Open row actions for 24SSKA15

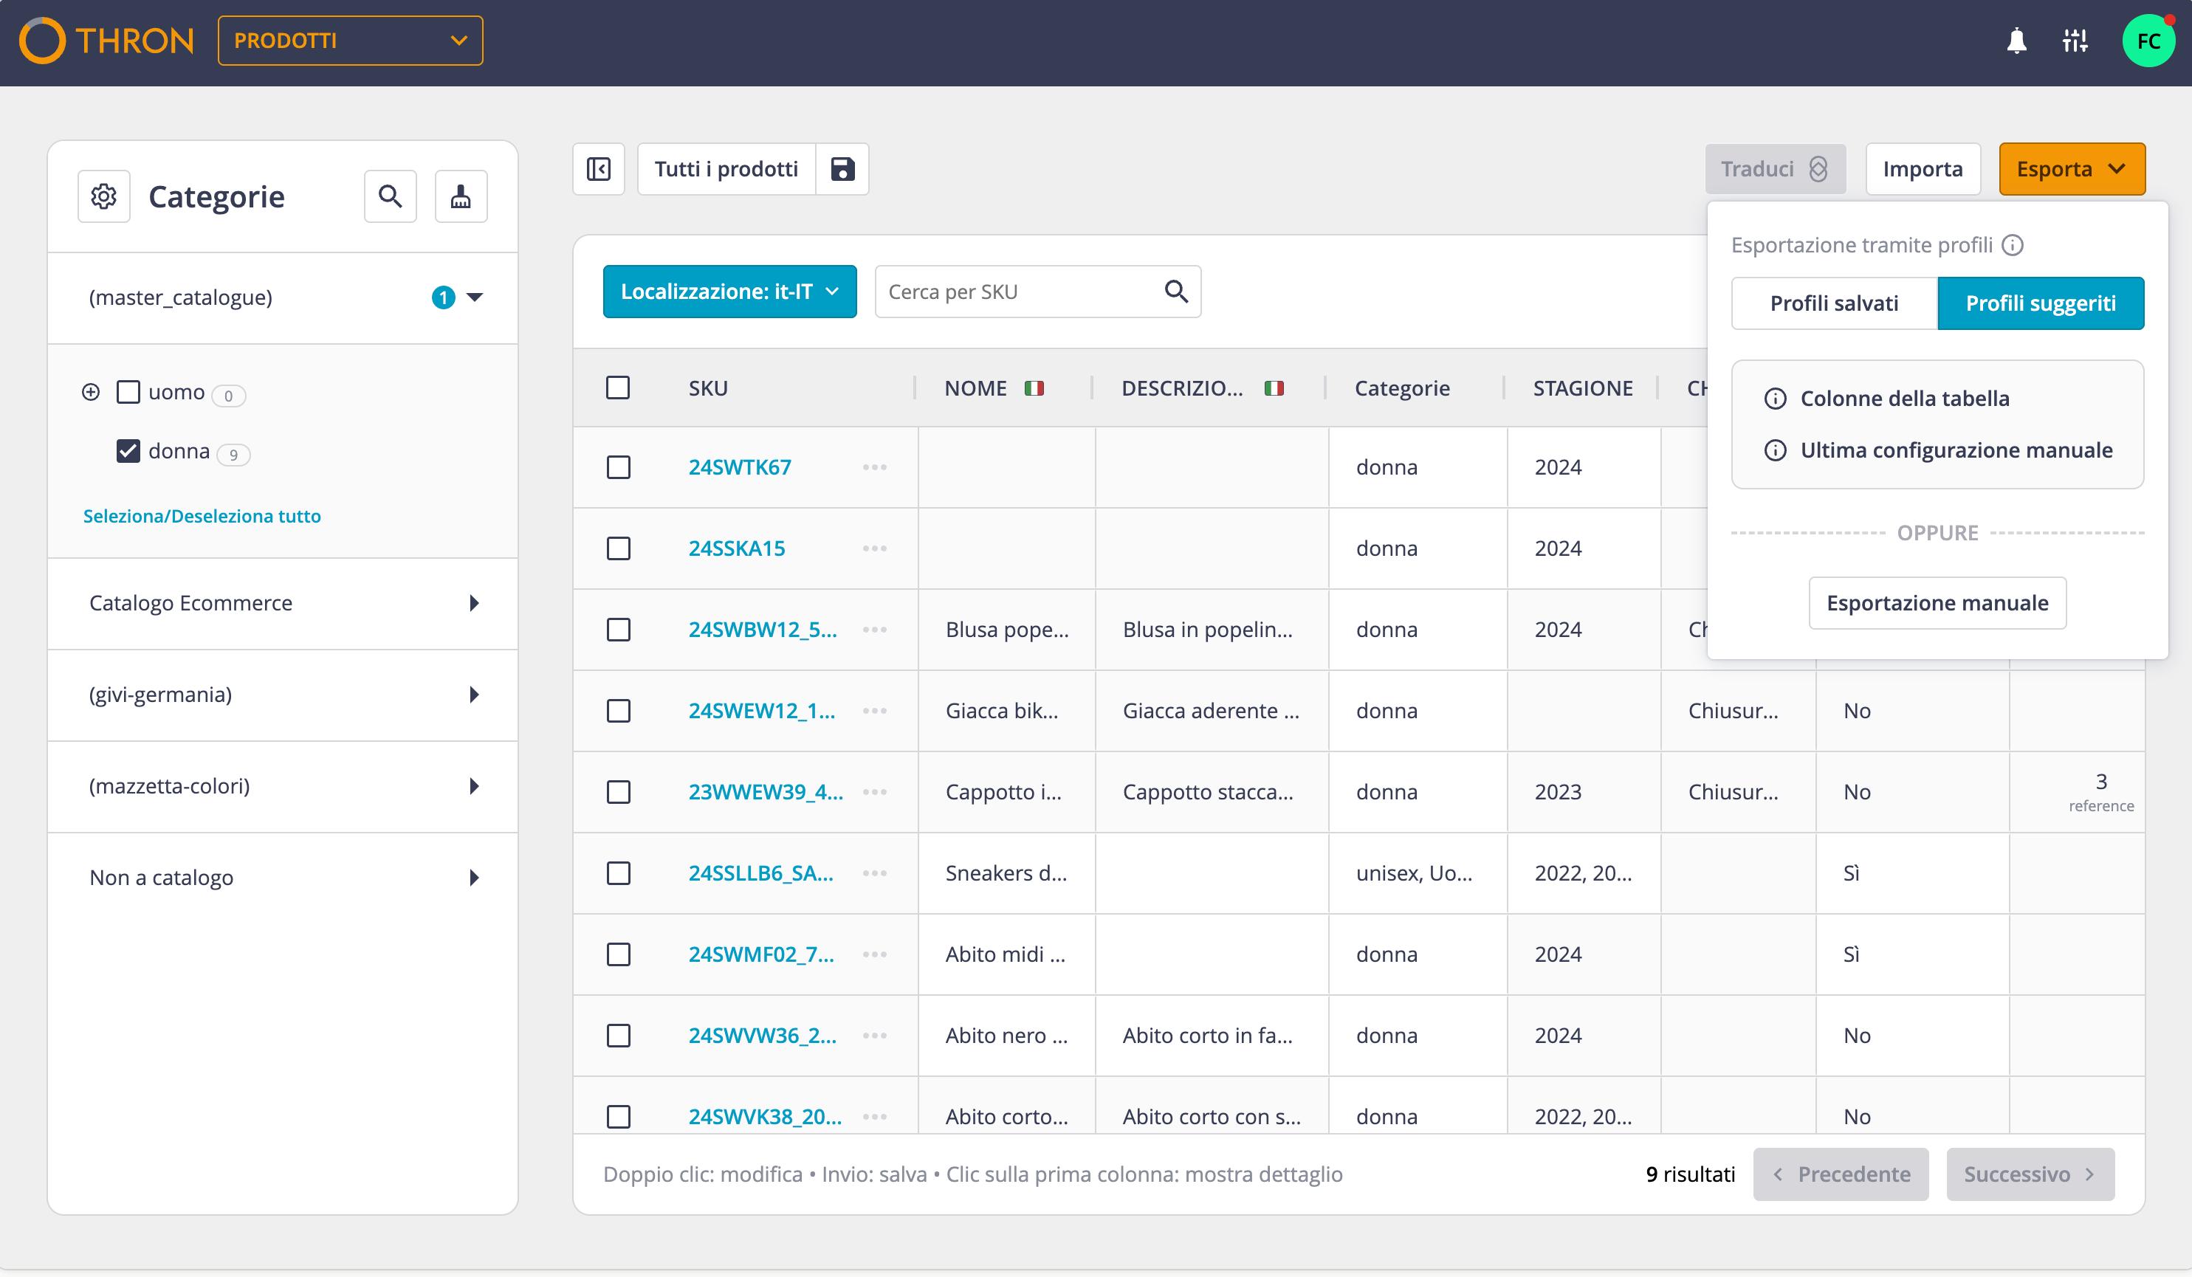point(874,549)
